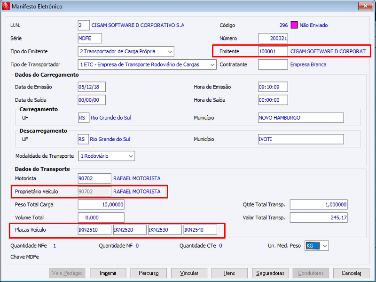Viewport: 376px width, 282px height.
Task: Click the Município field IVOTI
Action: pos(301,139)
